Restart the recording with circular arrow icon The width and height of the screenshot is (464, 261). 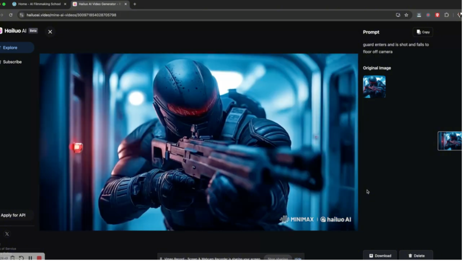click(21, 259)
